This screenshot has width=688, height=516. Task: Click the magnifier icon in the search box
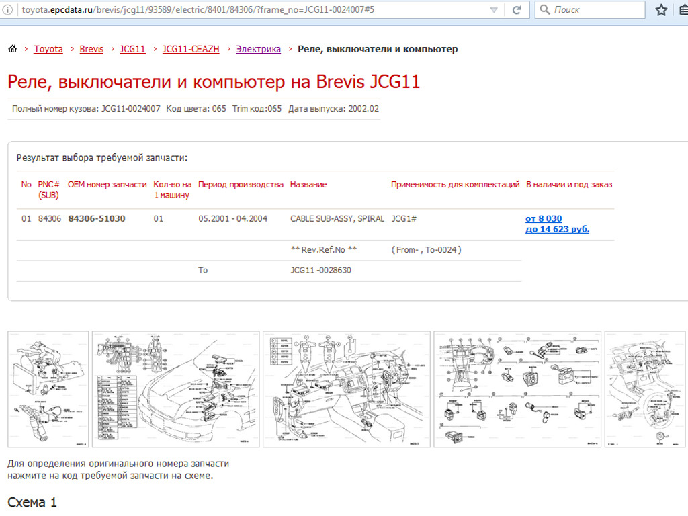(x=546, y=10)
